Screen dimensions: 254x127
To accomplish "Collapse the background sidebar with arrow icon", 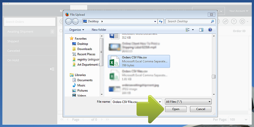I will 52,69.
